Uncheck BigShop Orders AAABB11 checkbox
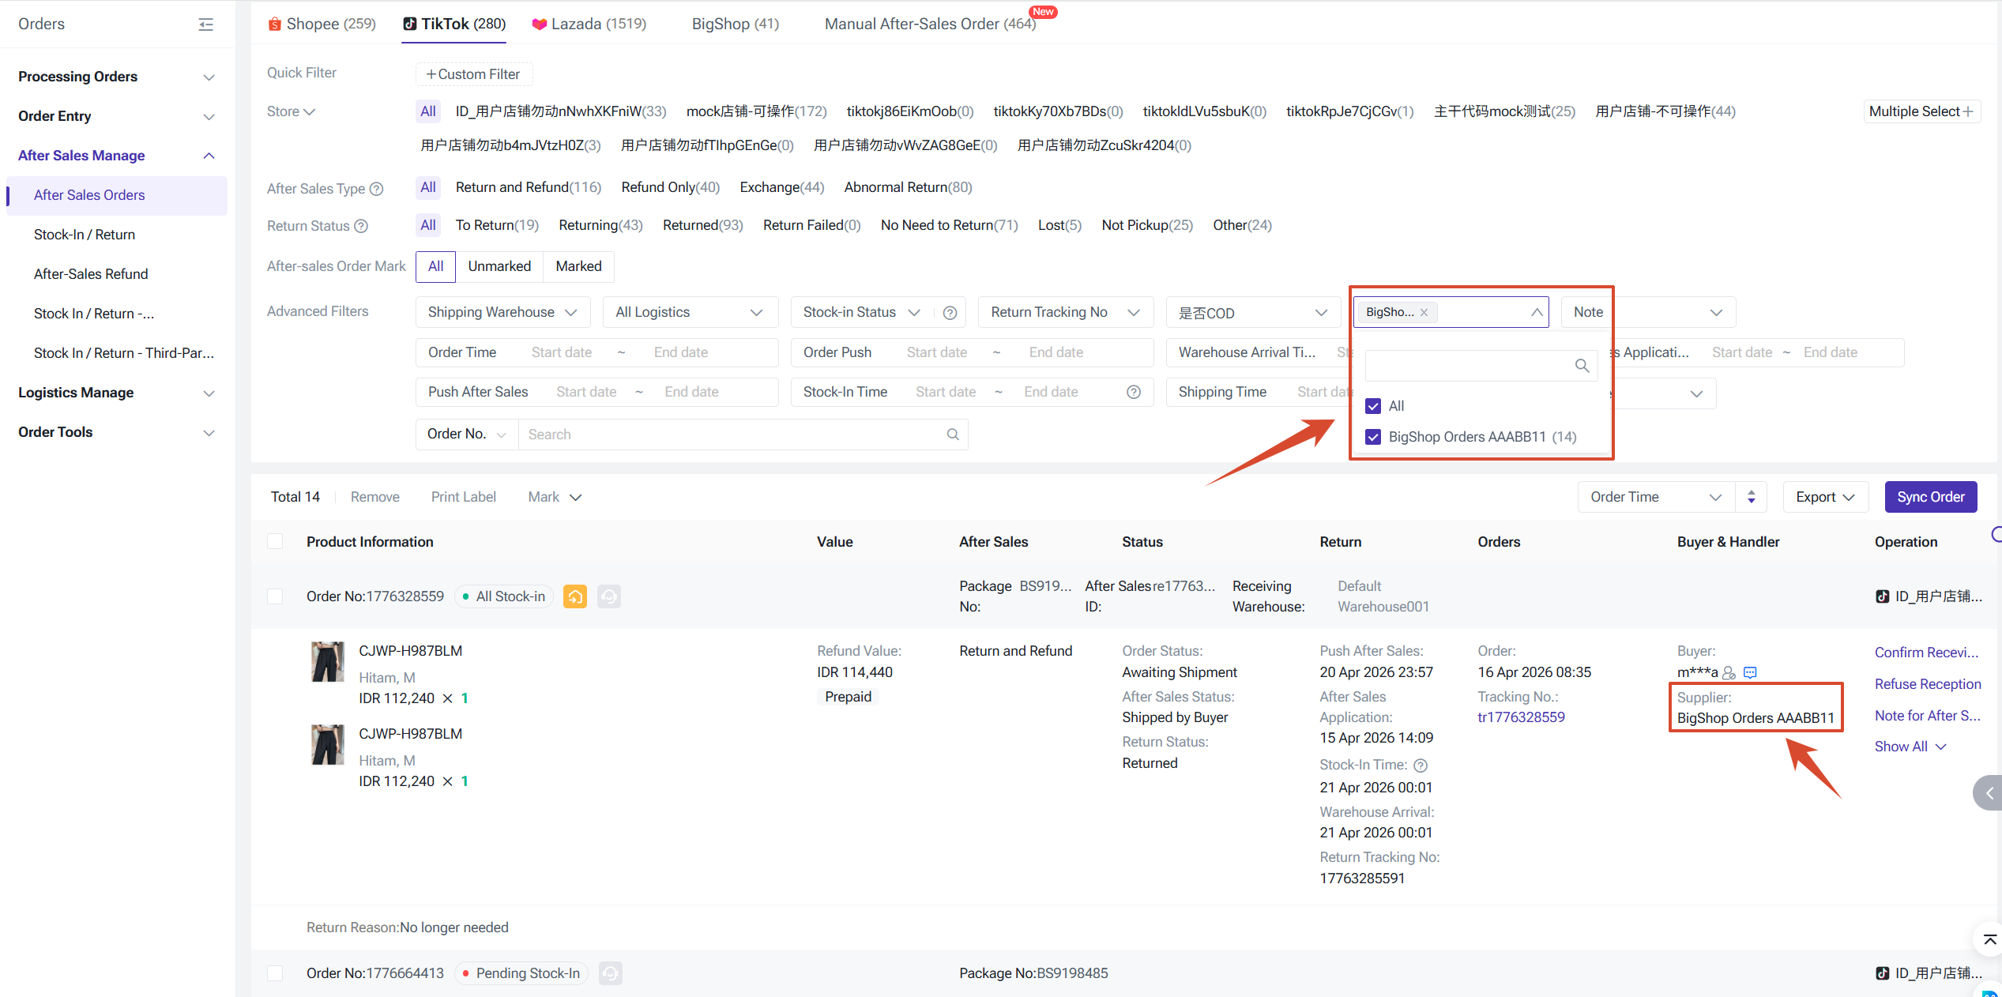 click(x=1373, y=437)
